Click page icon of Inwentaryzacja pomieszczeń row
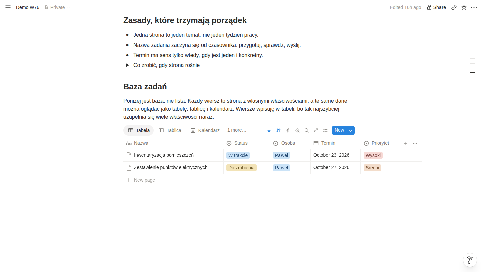This screenshot has width=482, height=272. tap(129, 155)
